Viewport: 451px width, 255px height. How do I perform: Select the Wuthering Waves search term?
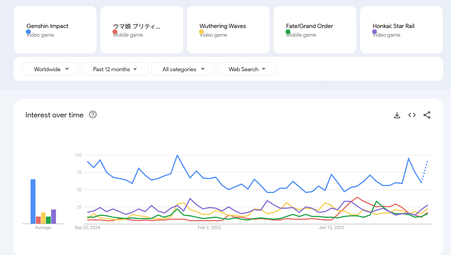pos(223,26)
